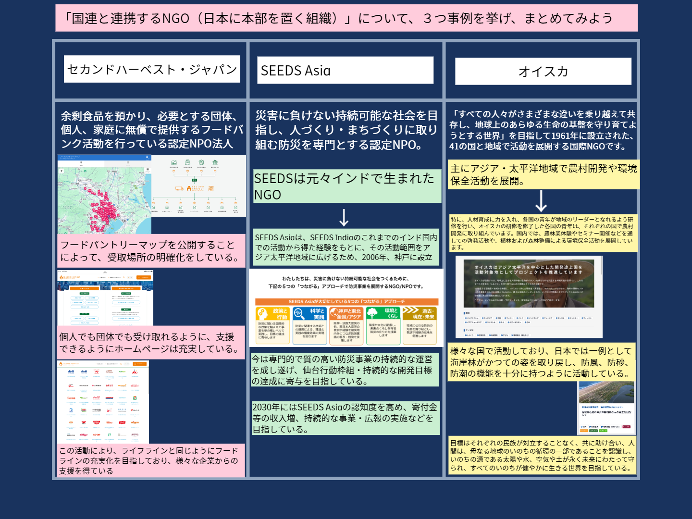692x519 pixels.
Task: Select the green 2030年にはSEEDS Asia text box
Action: [x=346, y=418]
